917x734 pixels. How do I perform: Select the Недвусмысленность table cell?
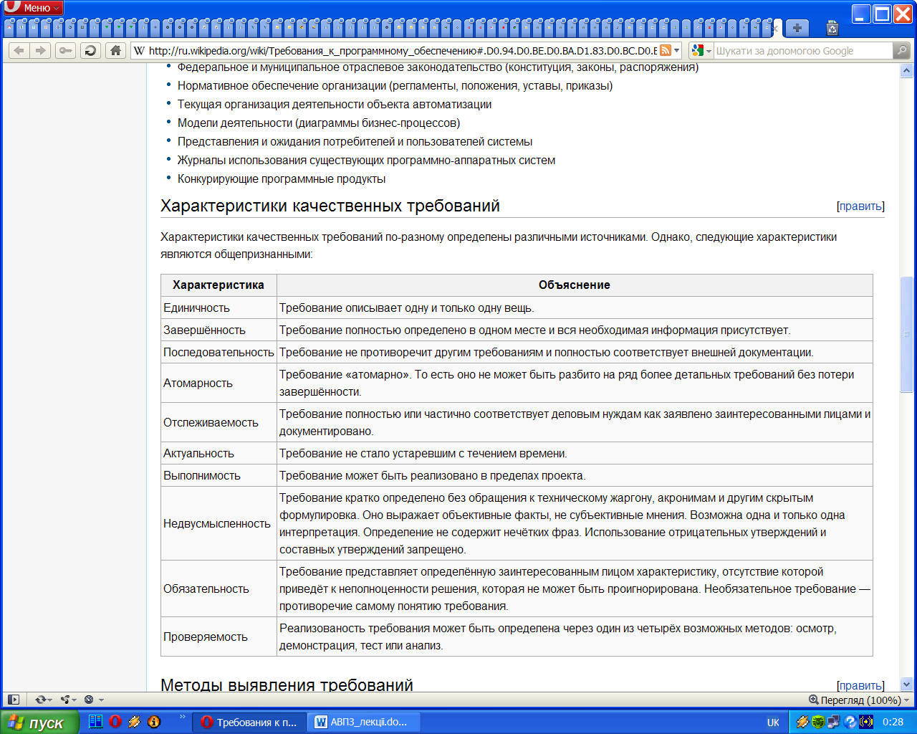(x=219, y=523)
